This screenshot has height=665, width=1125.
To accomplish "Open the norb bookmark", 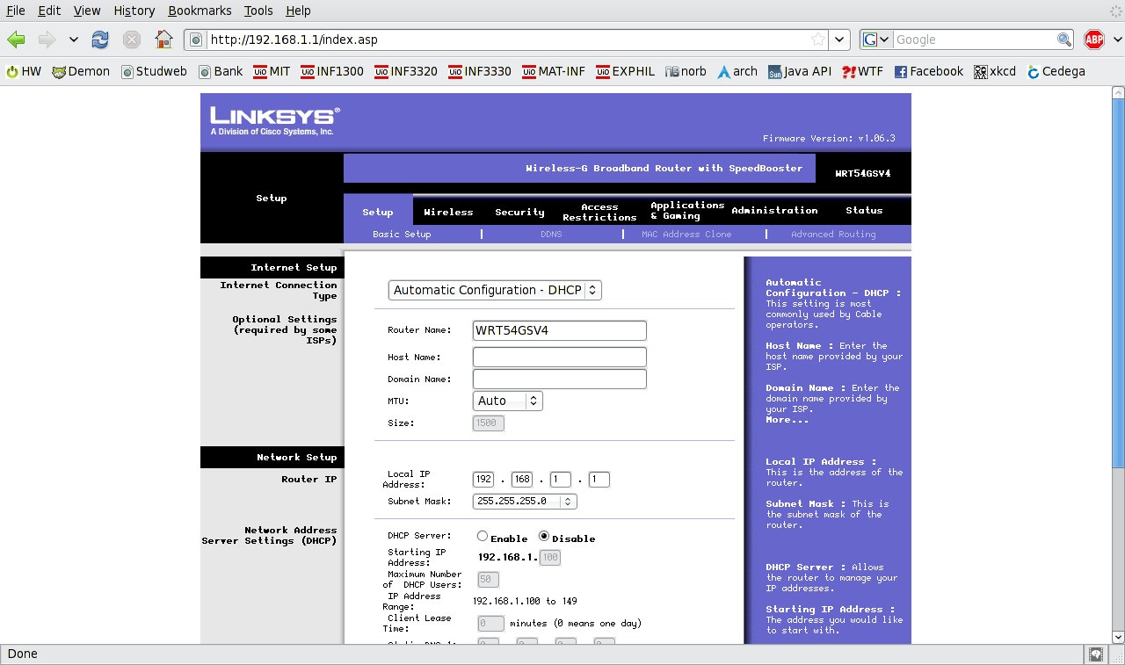I will [x=686, y=71].
